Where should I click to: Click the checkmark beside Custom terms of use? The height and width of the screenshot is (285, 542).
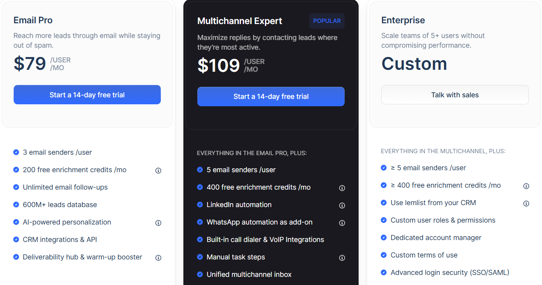[x=383, y=255]
